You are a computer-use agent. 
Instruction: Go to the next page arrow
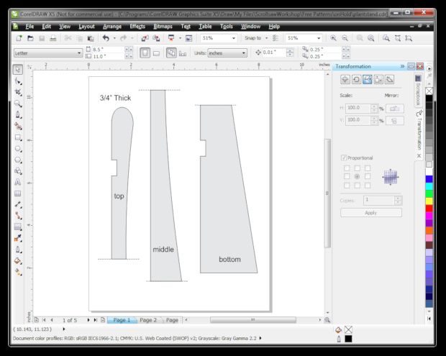pos(88,320)
